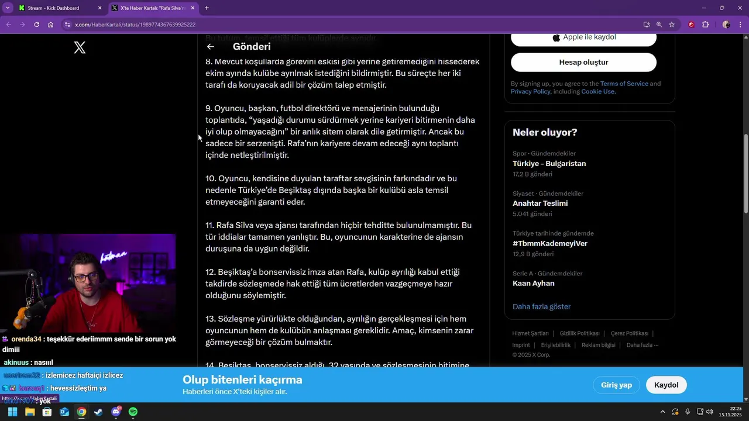Open the Erişilebilirlik footer link
The image size is (749, 421).
(x=555, y=345)
